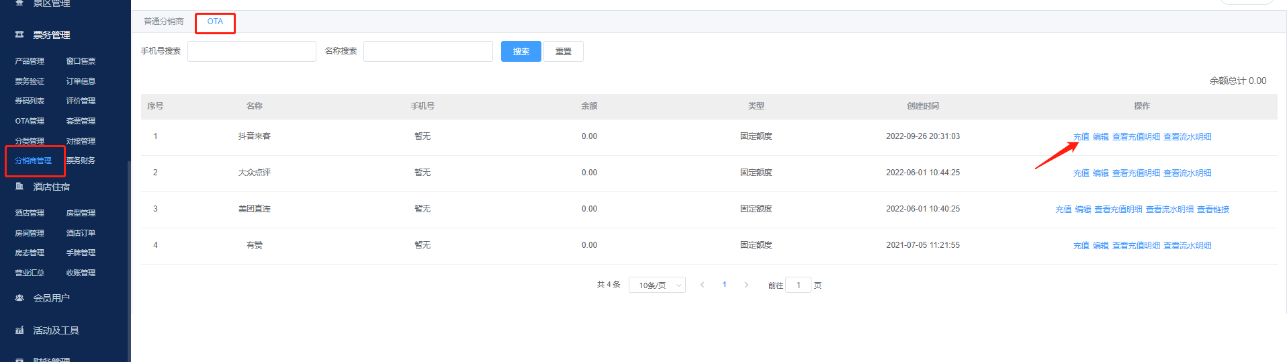Open OTA管理 in the sidebar menu

click(30, 122)
